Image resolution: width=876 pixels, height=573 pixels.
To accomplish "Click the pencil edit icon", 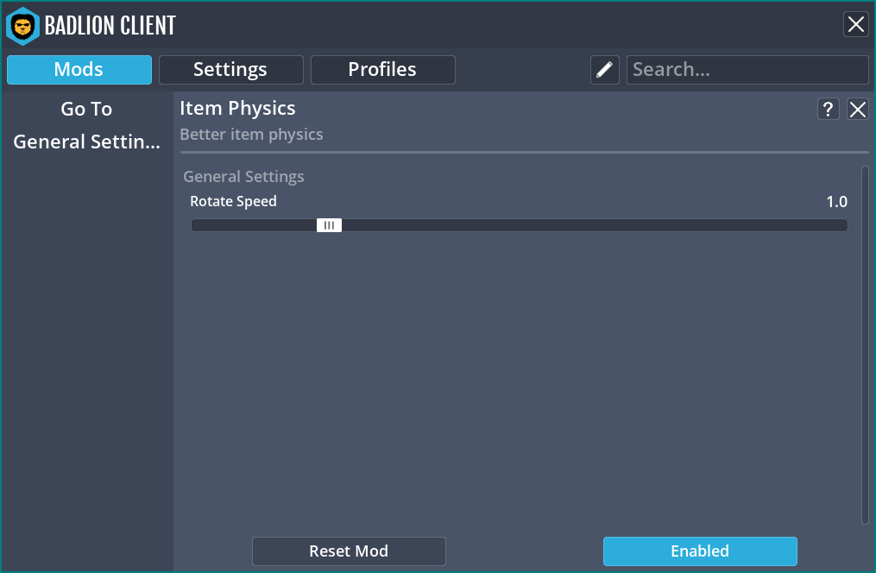I will point(605,70).
